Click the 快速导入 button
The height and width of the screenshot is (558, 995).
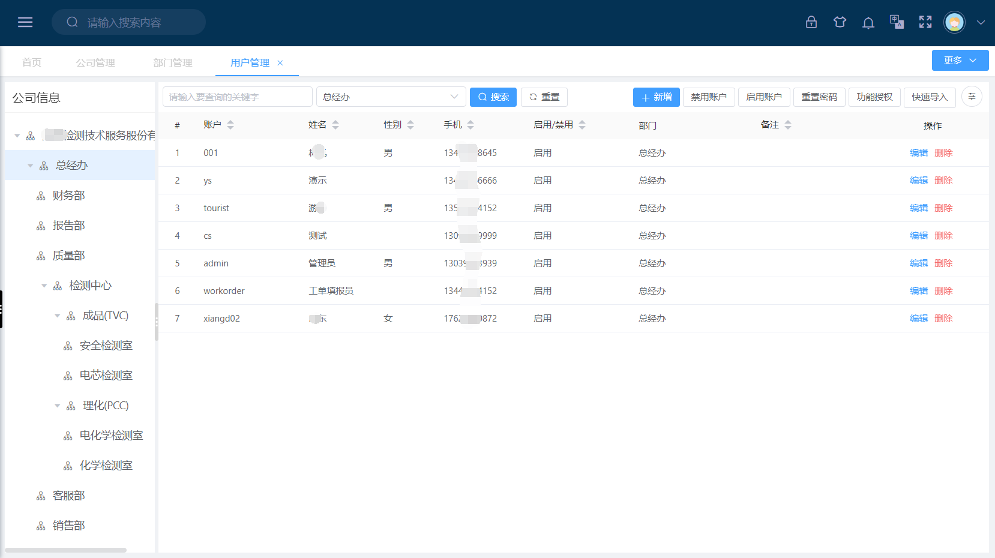(x=930, y=97)
